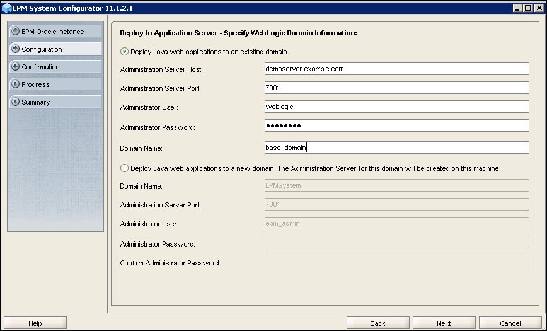This screenshot has width=547, height=331.
Task: Click the Summary step arrow icon
Action: click(16, 102)
